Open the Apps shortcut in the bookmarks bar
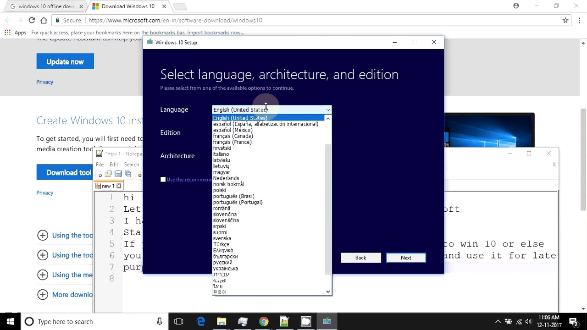 (15, 33)
